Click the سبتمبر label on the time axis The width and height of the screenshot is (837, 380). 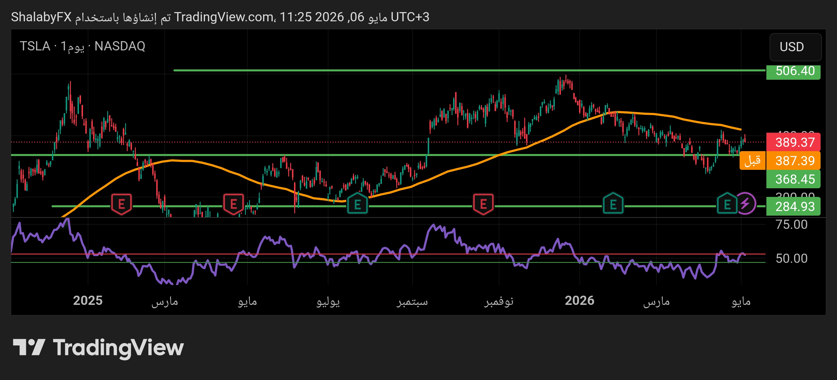click(412, 301)
